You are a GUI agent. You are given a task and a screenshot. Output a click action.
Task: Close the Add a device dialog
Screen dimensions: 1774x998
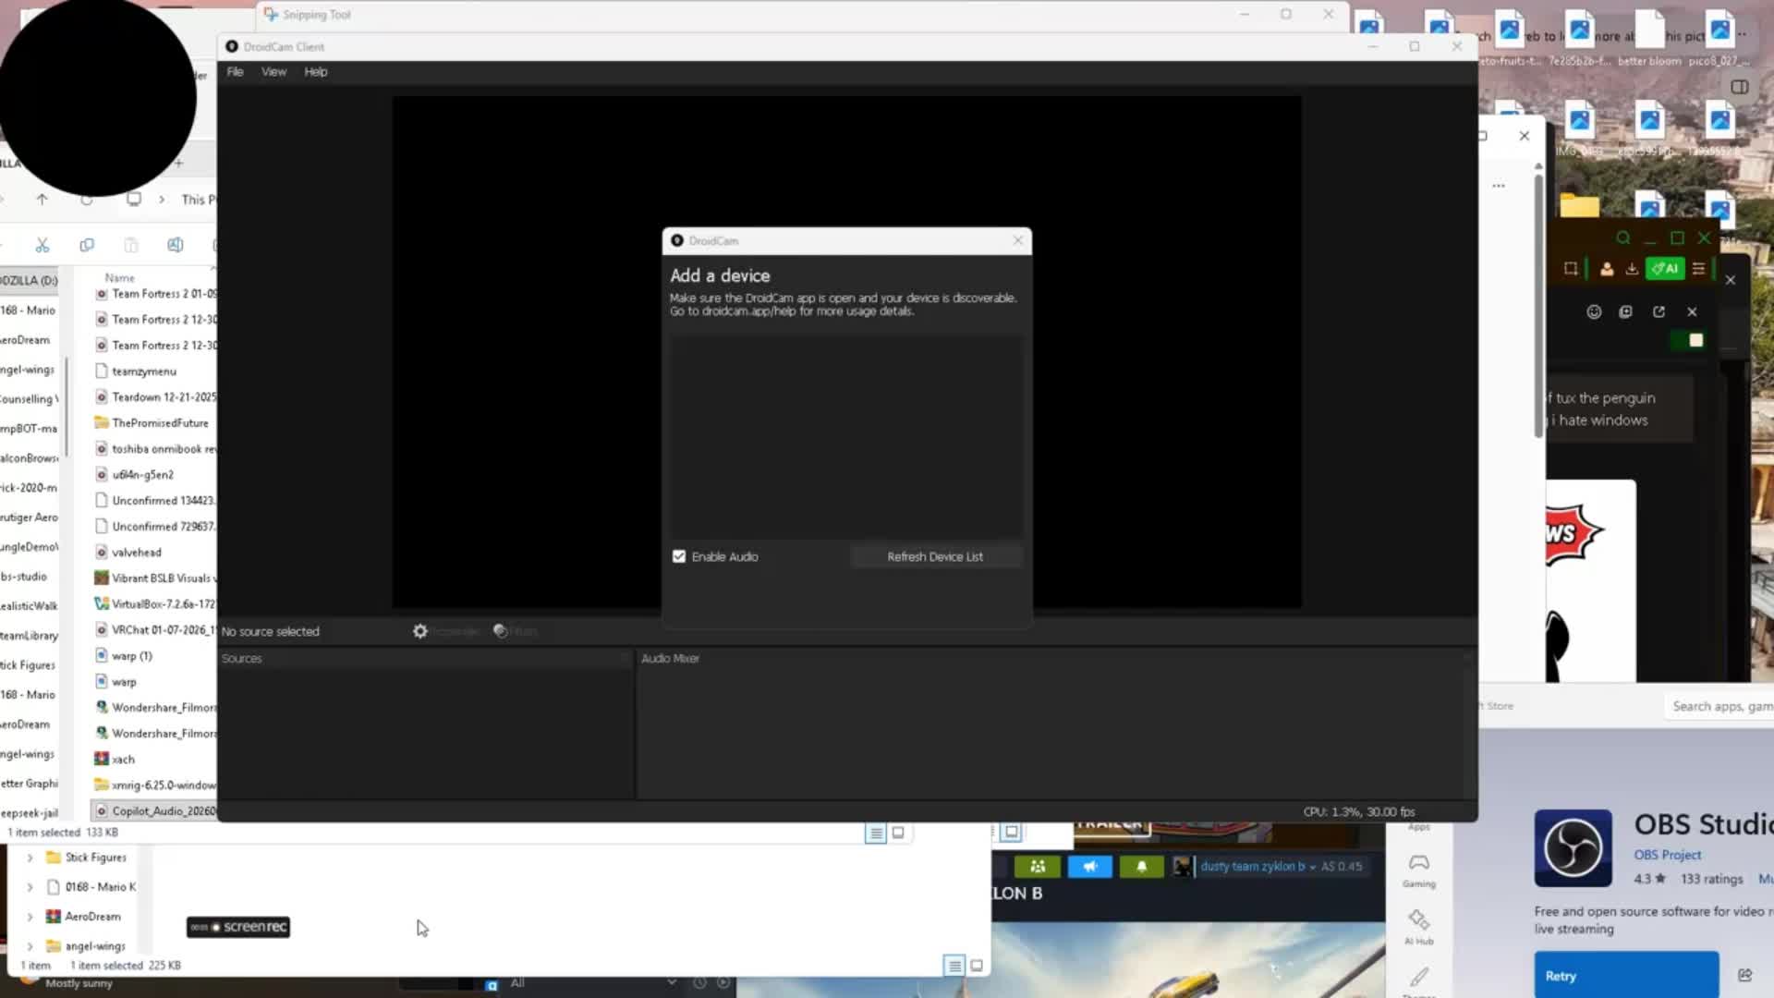(1018, 240)
